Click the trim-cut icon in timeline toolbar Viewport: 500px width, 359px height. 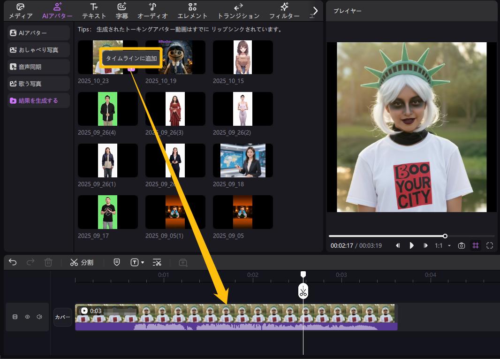click(157, 262)
